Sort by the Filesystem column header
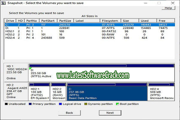 [110, 21]
